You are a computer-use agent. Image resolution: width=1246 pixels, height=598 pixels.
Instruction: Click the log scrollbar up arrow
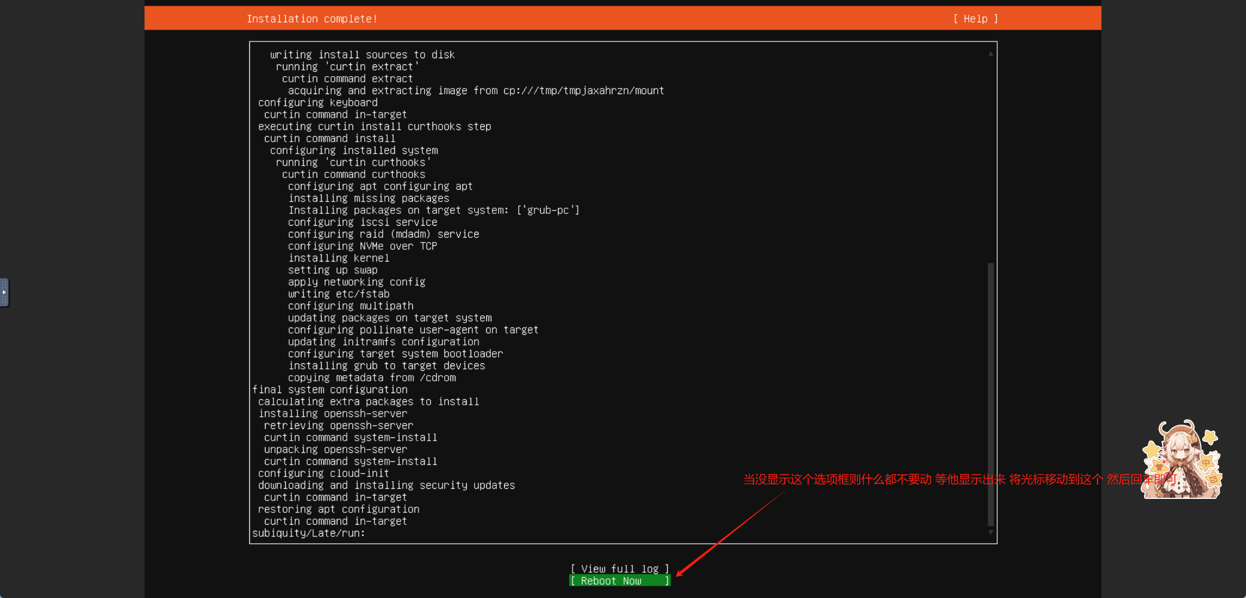tap(991, 54)
